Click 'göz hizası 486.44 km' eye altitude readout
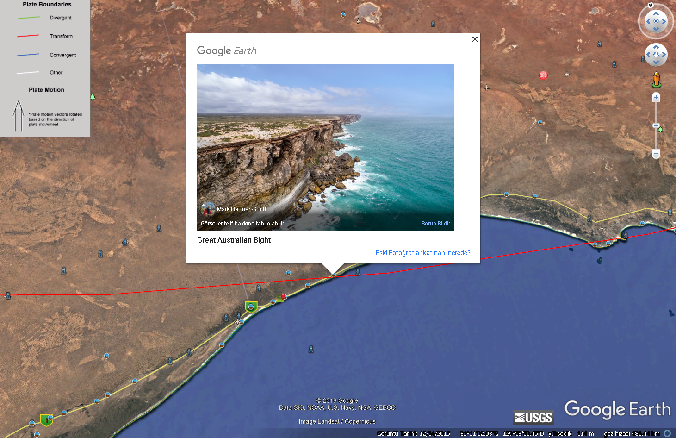The height and width of the screenshot is (438, 676). click(x=632, y=434)
